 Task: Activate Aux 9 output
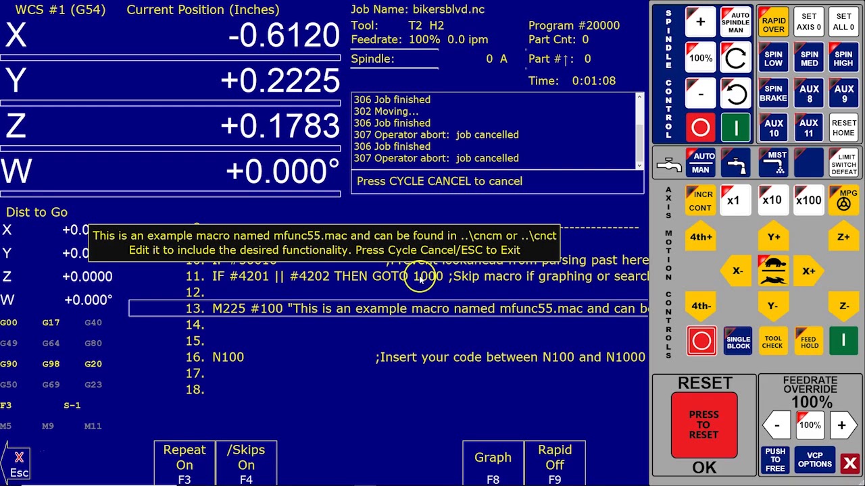click(843, 93)
